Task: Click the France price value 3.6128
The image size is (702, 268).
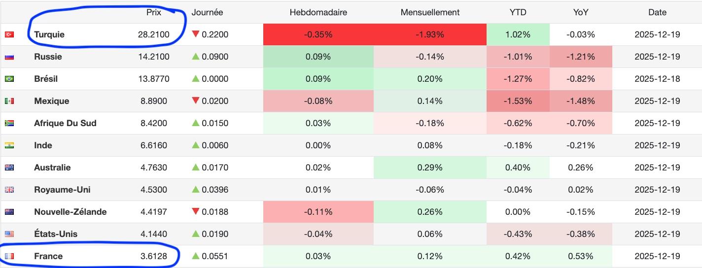Action: [x=154, y=256]
